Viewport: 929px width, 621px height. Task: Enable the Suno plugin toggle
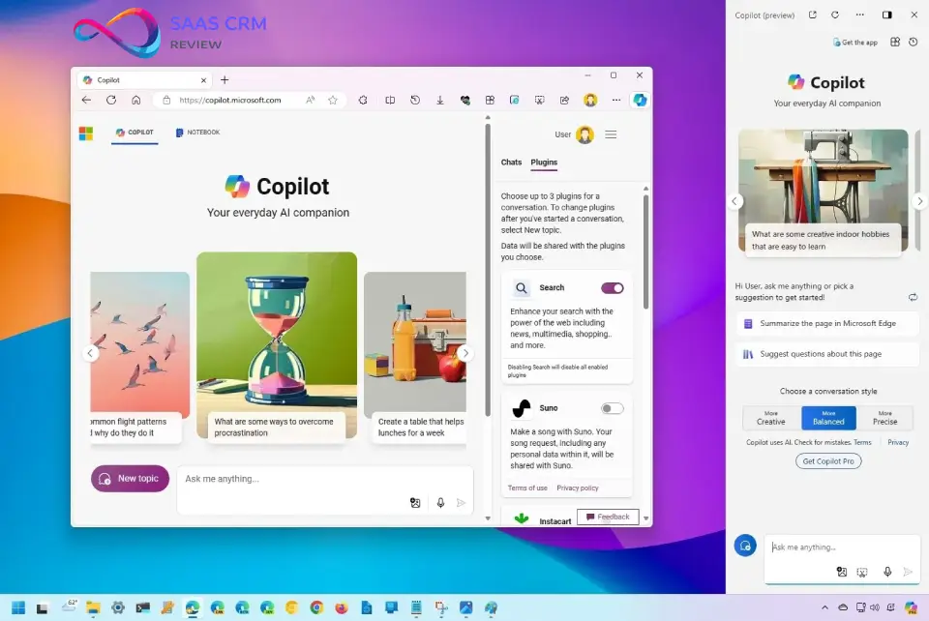coord(612,408)
